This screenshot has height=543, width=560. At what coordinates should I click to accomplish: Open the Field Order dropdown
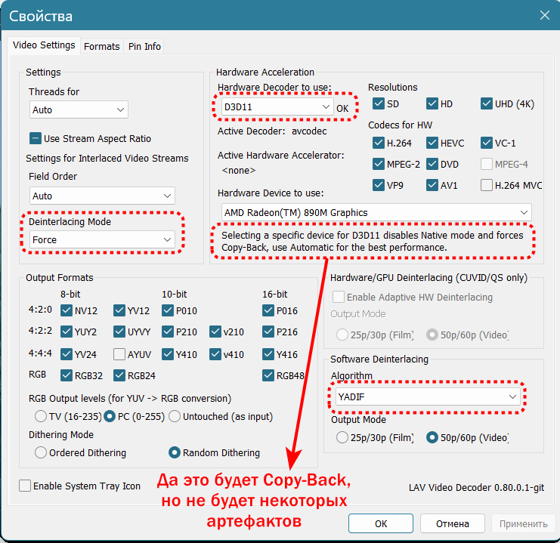[x=101, y=196]
